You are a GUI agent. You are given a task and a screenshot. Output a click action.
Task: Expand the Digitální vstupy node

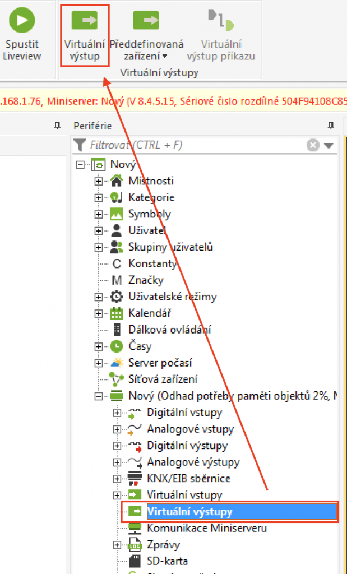click(117, 413)
